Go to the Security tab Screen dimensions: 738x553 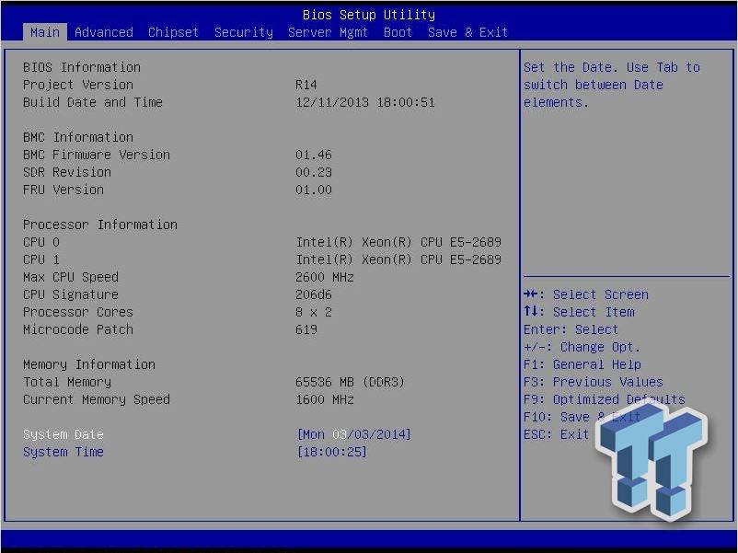click(244, 32)
